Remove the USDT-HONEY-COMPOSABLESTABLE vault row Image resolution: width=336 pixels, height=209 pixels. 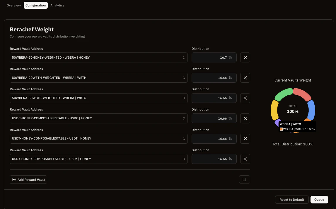245,138
